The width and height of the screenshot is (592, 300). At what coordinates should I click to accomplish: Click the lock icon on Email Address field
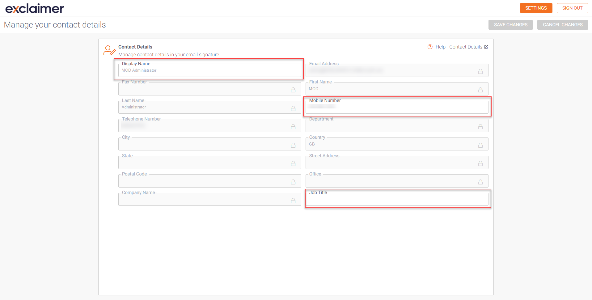click(x=481, y=71)
